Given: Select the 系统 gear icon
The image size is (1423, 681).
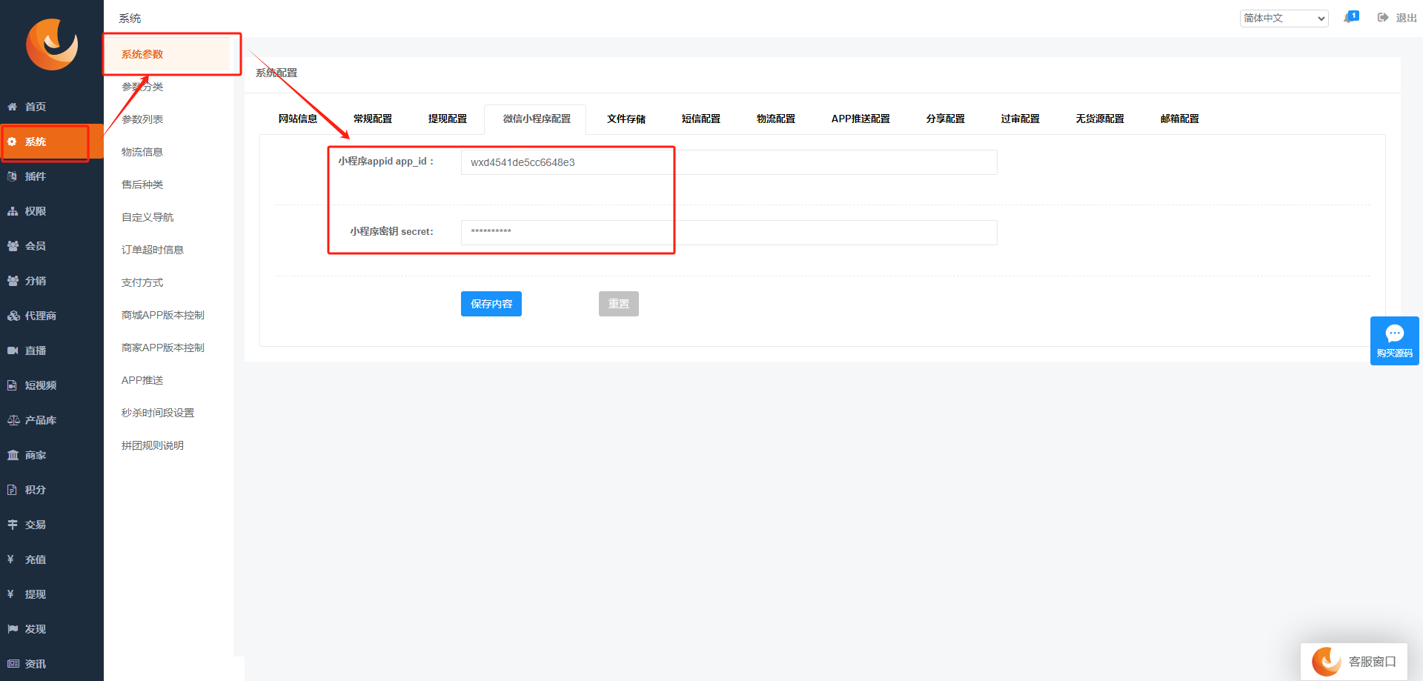Looking at the screenshot, I should [x=13, y=142].
